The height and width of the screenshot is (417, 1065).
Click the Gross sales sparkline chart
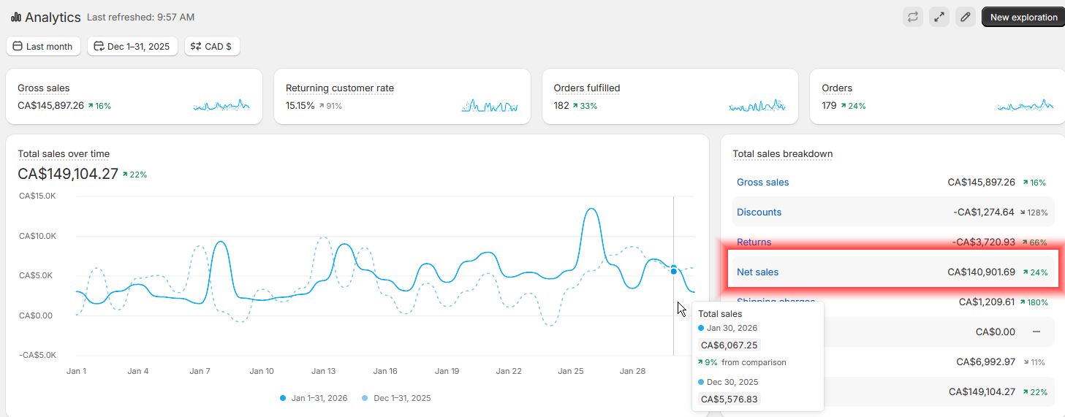pyautogui.click(x=221, y=106)
